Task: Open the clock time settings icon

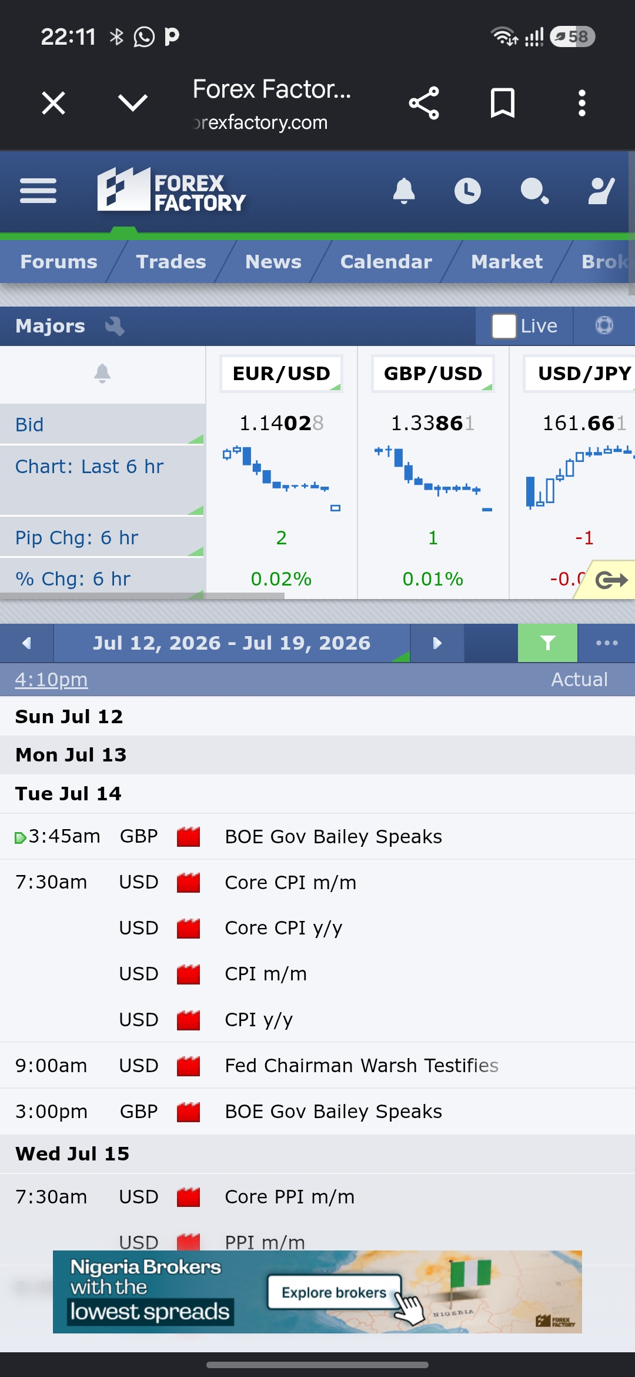Action: (x=467, y=191)
